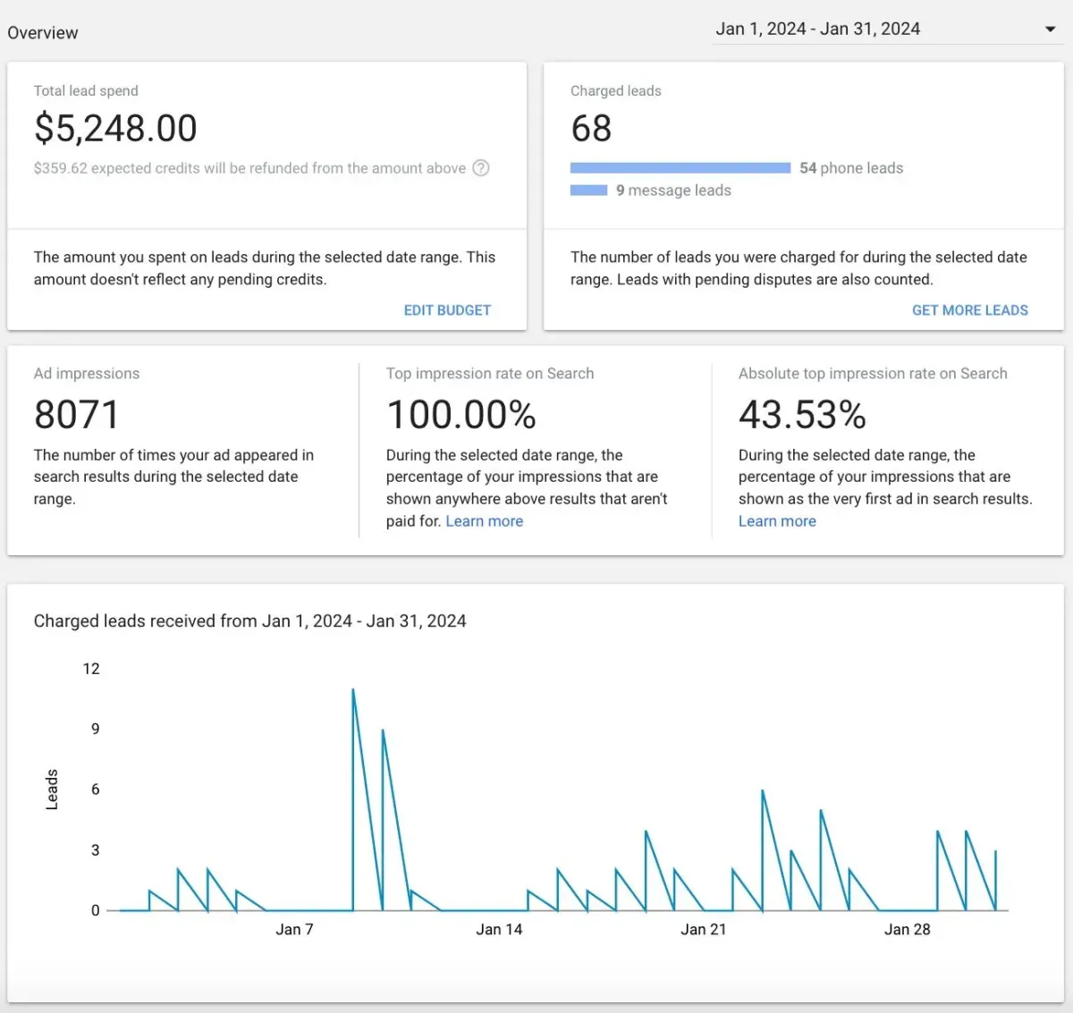Click the phone leads blue bar
This screenshot has width=1073, height=1013.
pos(680,168)
